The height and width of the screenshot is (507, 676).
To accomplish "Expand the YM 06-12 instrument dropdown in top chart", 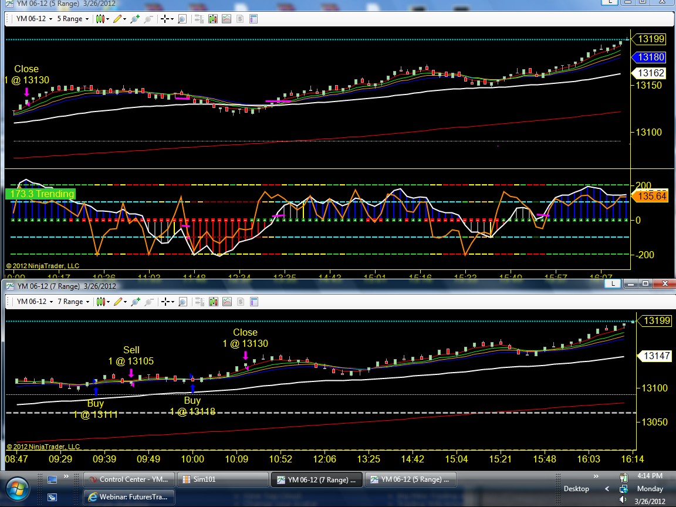I will [x=34, y=19].
